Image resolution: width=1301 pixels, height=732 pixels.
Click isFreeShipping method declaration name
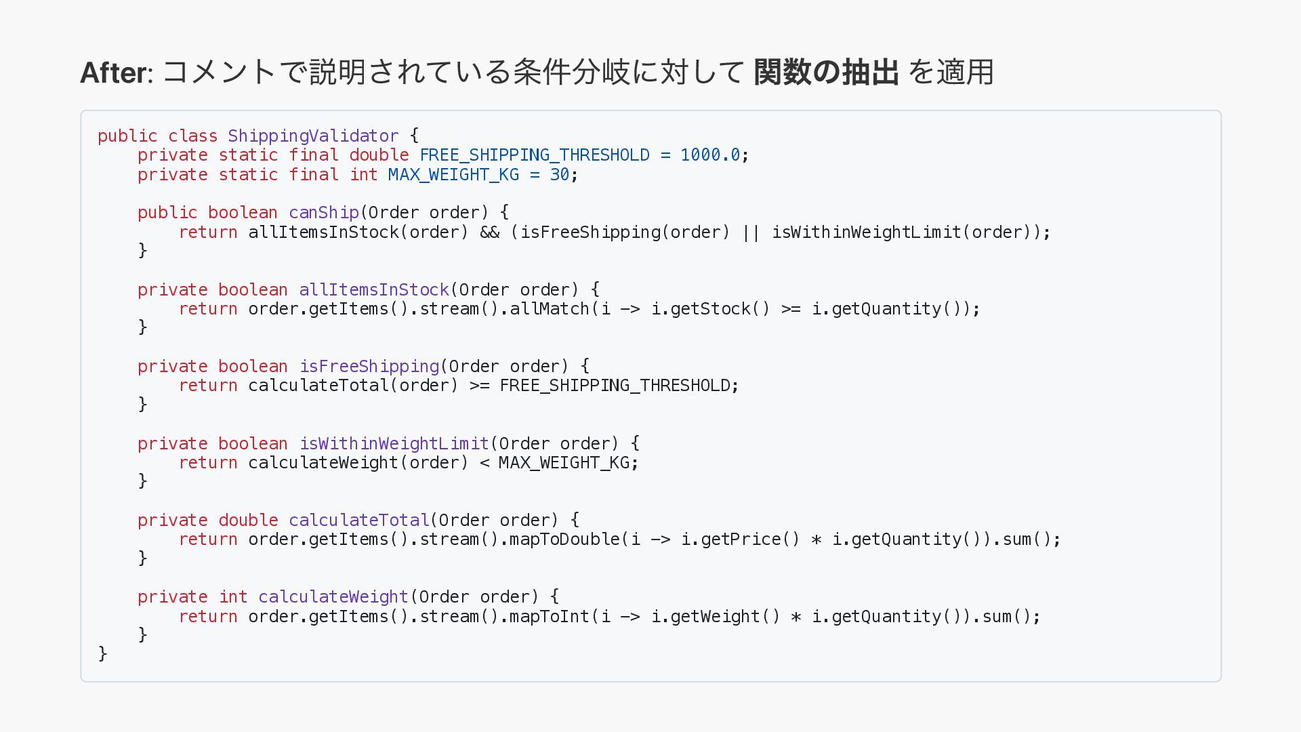click(369, 367)
